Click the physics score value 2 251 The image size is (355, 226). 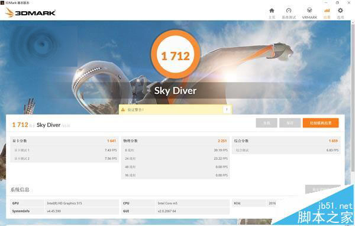click(x=222, y=140)
